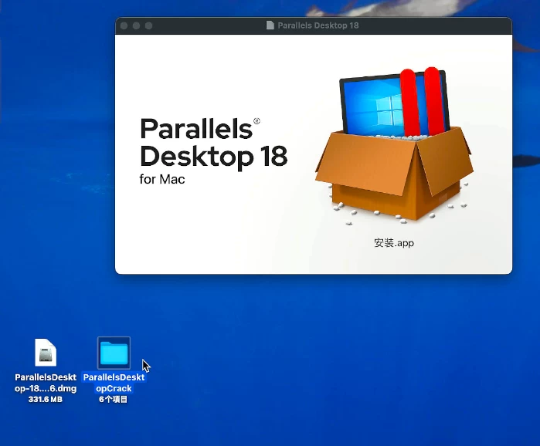Select the ParallelsDesktop dmg file icon
540x446 pixels.
click(x=46, y=353)
